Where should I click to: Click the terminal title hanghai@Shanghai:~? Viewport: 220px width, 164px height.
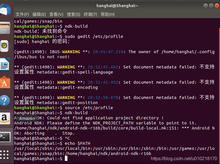coord(117,6)
